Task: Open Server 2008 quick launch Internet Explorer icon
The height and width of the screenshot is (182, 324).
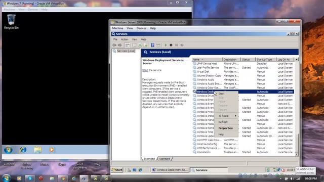Action: click(140, 170)
